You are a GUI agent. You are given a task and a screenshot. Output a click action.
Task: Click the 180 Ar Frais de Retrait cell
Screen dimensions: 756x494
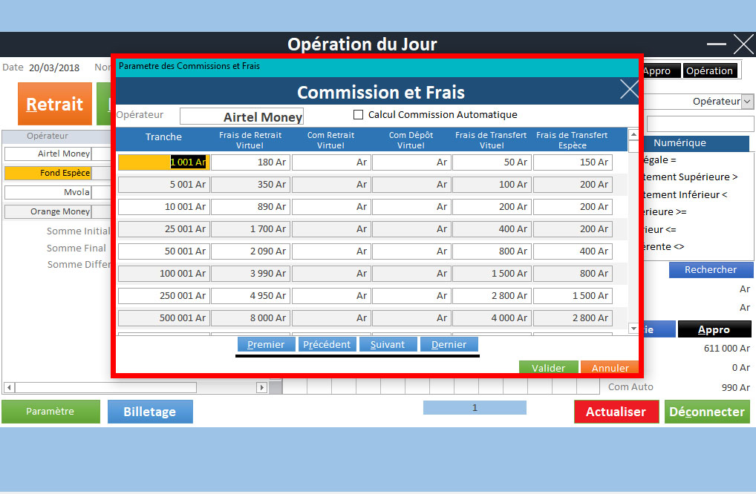tap(250, 162)
